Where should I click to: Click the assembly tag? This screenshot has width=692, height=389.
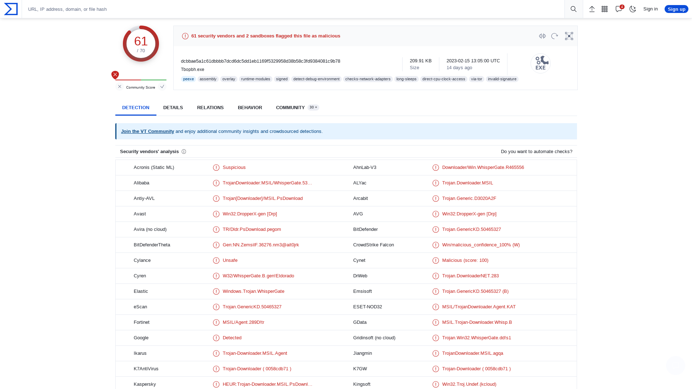point(208,79)
